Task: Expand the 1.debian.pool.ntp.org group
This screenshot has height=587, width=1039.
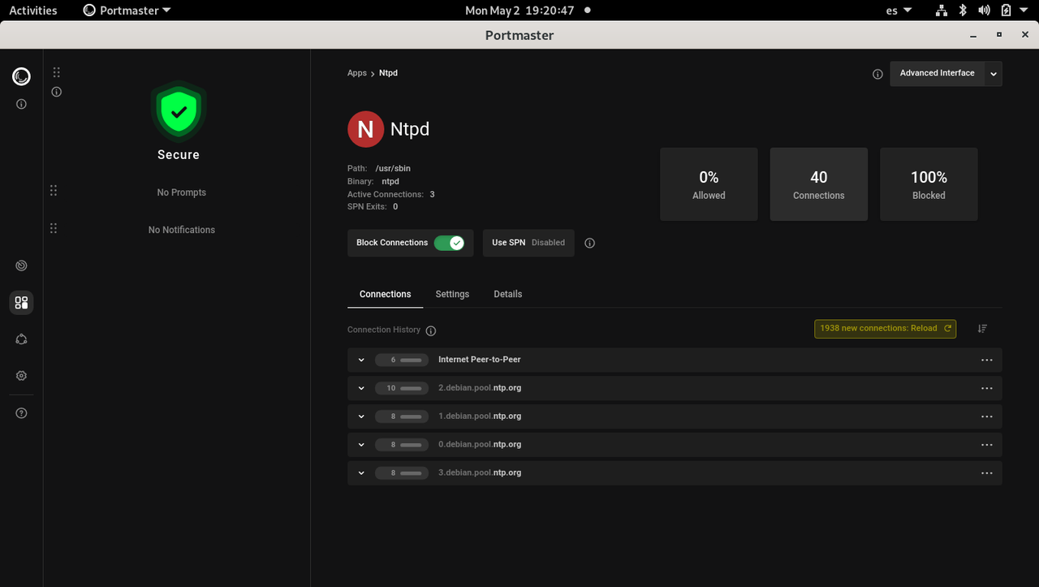Action: tap(361, 417)
